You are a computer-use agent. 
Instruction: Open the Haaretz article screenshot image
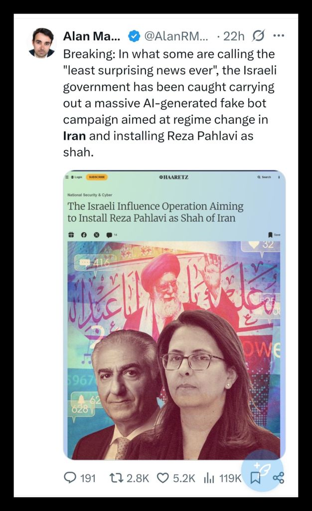(x=174, y=315)
